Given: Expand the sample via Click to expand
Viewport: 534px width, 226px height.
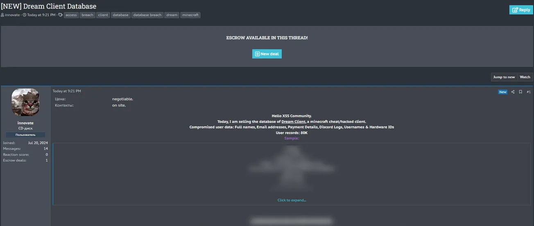Looking at the screenshot, I should tap(292, 200).
